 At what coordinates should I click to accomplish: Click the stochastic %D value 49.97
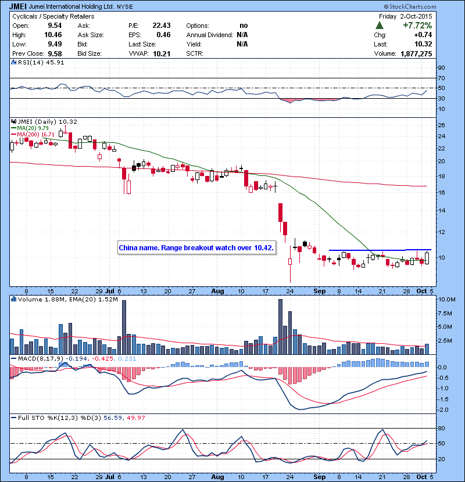coord(135,418)
